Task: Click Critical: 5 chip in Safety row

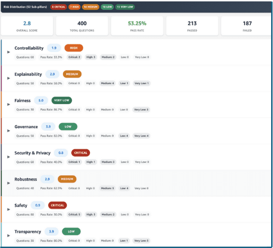Action: pyautogui.click(x=74, y=215)
